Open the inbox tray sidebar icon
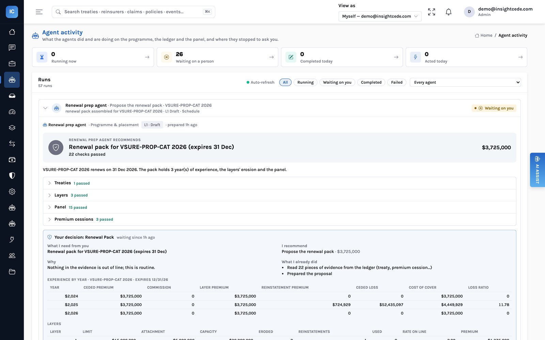This screenshot has width=545, height=340. [x=12, y=96]
